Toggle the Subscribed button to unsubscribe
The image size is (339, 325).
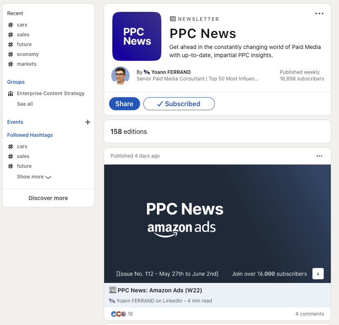click(179, 104)
